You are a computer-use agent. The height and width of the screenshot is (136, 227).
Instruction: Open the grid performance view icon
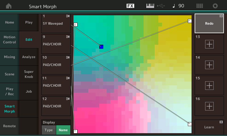(199, 6)
